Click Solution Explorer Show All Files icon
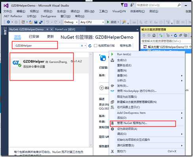This screenshot has height=157, width=193. pos(185,35)
